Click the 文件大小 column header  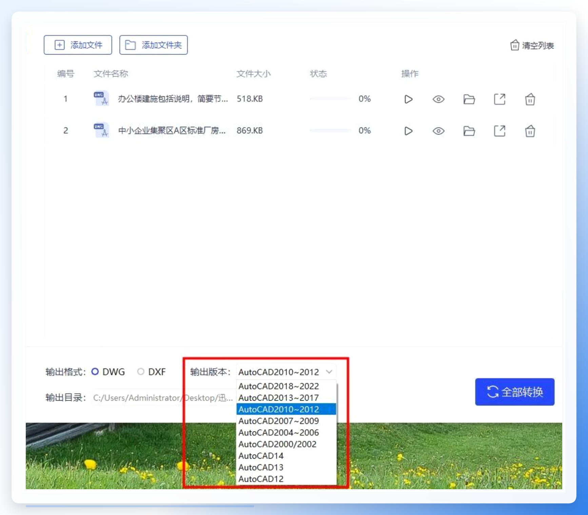[x=253, y=74]
